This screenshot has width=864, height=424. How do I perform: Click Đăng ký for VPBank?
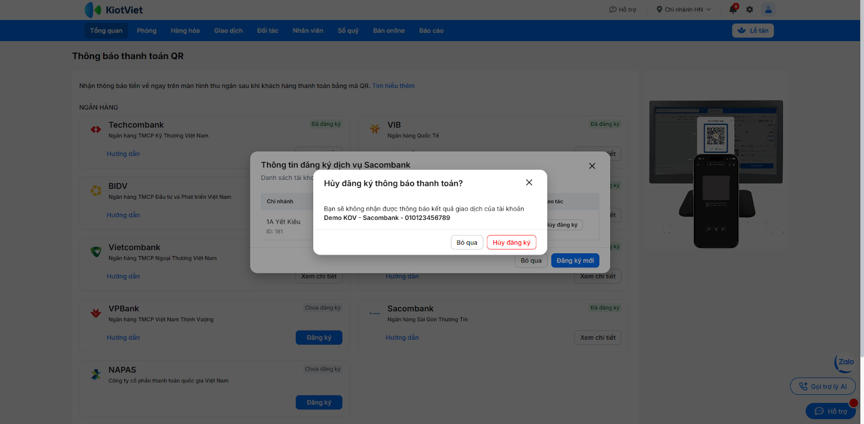click(x=319, y=338)
